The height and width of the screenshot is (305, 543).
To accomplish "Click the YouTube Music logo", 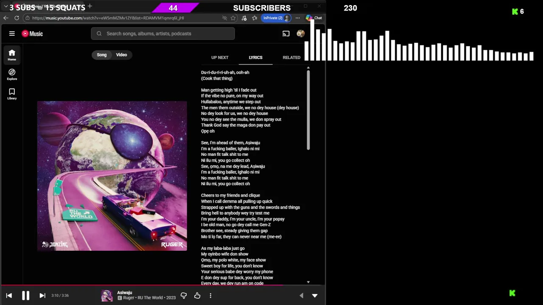I will 32,33.
